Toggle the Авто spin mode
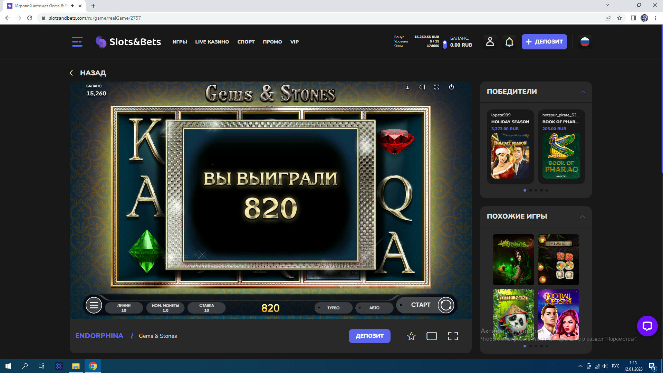 tap(374, 308)
